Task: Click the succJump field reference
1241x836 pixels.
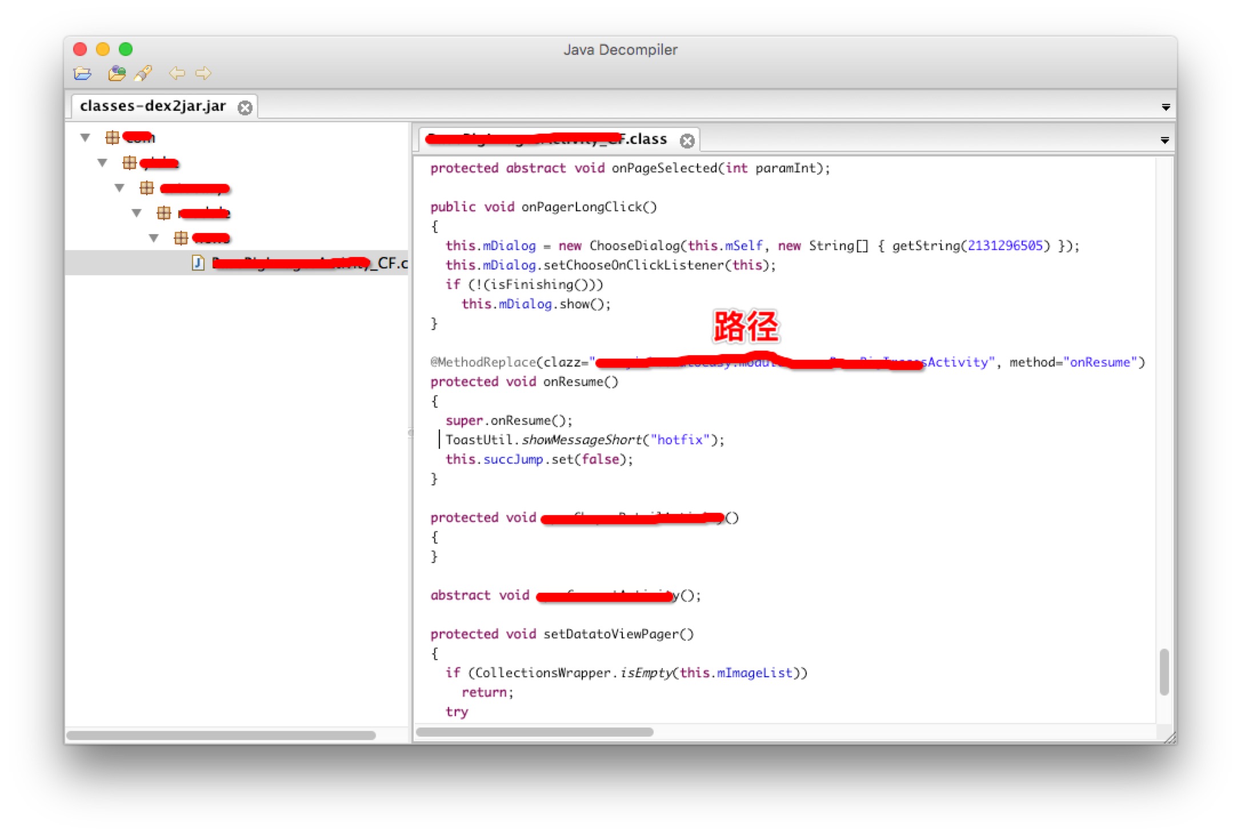Action: tap(513, 460)
